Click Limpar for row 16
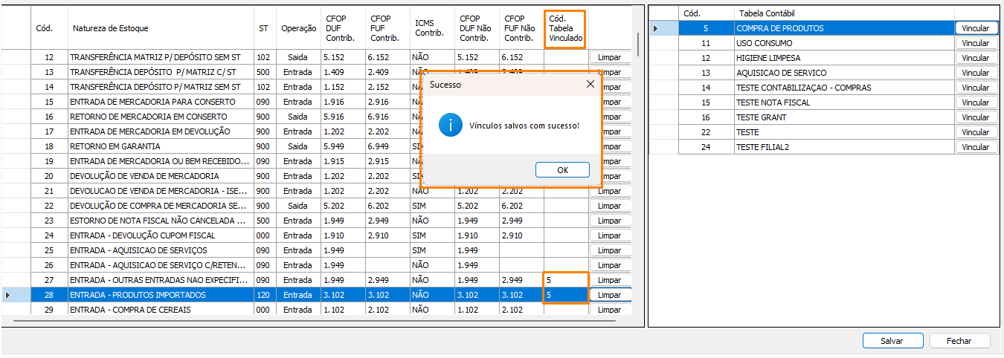1004x358 pixels. click(x=610, y=117)
